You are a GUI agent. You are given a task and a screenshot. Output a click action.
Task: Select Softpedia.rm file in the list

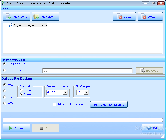pyautogui.click(x=30, y=25)
